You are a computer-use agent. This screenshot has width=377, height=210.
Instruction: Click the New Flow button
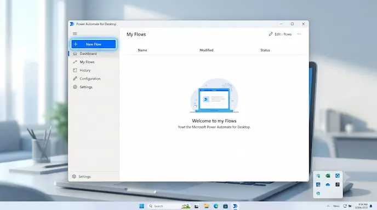coord(94,44)
